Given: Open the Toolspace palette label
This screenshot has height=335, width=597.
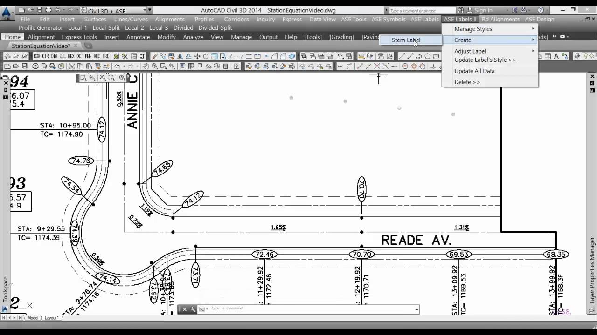Looking at the screenshot, I should tap(6, 289).
